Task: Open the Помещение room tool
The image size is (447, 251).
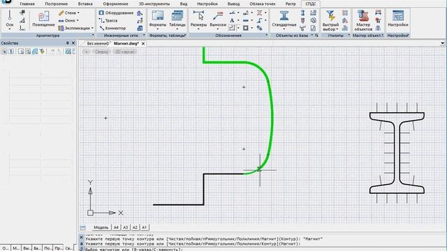Action: click(43, 19)
